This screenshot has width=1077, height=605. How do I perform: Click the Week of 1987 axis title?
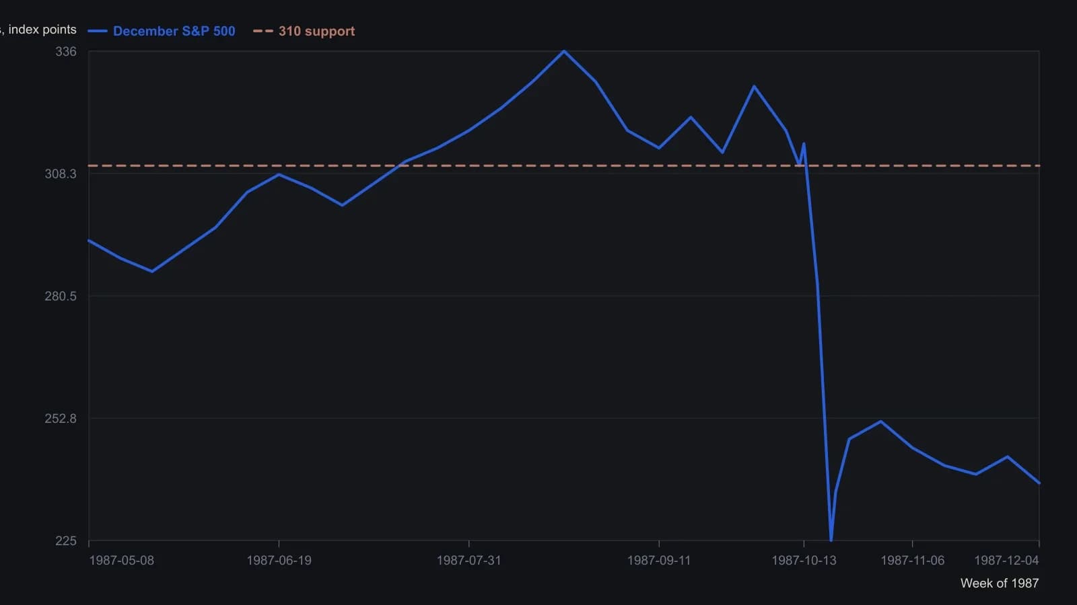[x=1000, y=583]
